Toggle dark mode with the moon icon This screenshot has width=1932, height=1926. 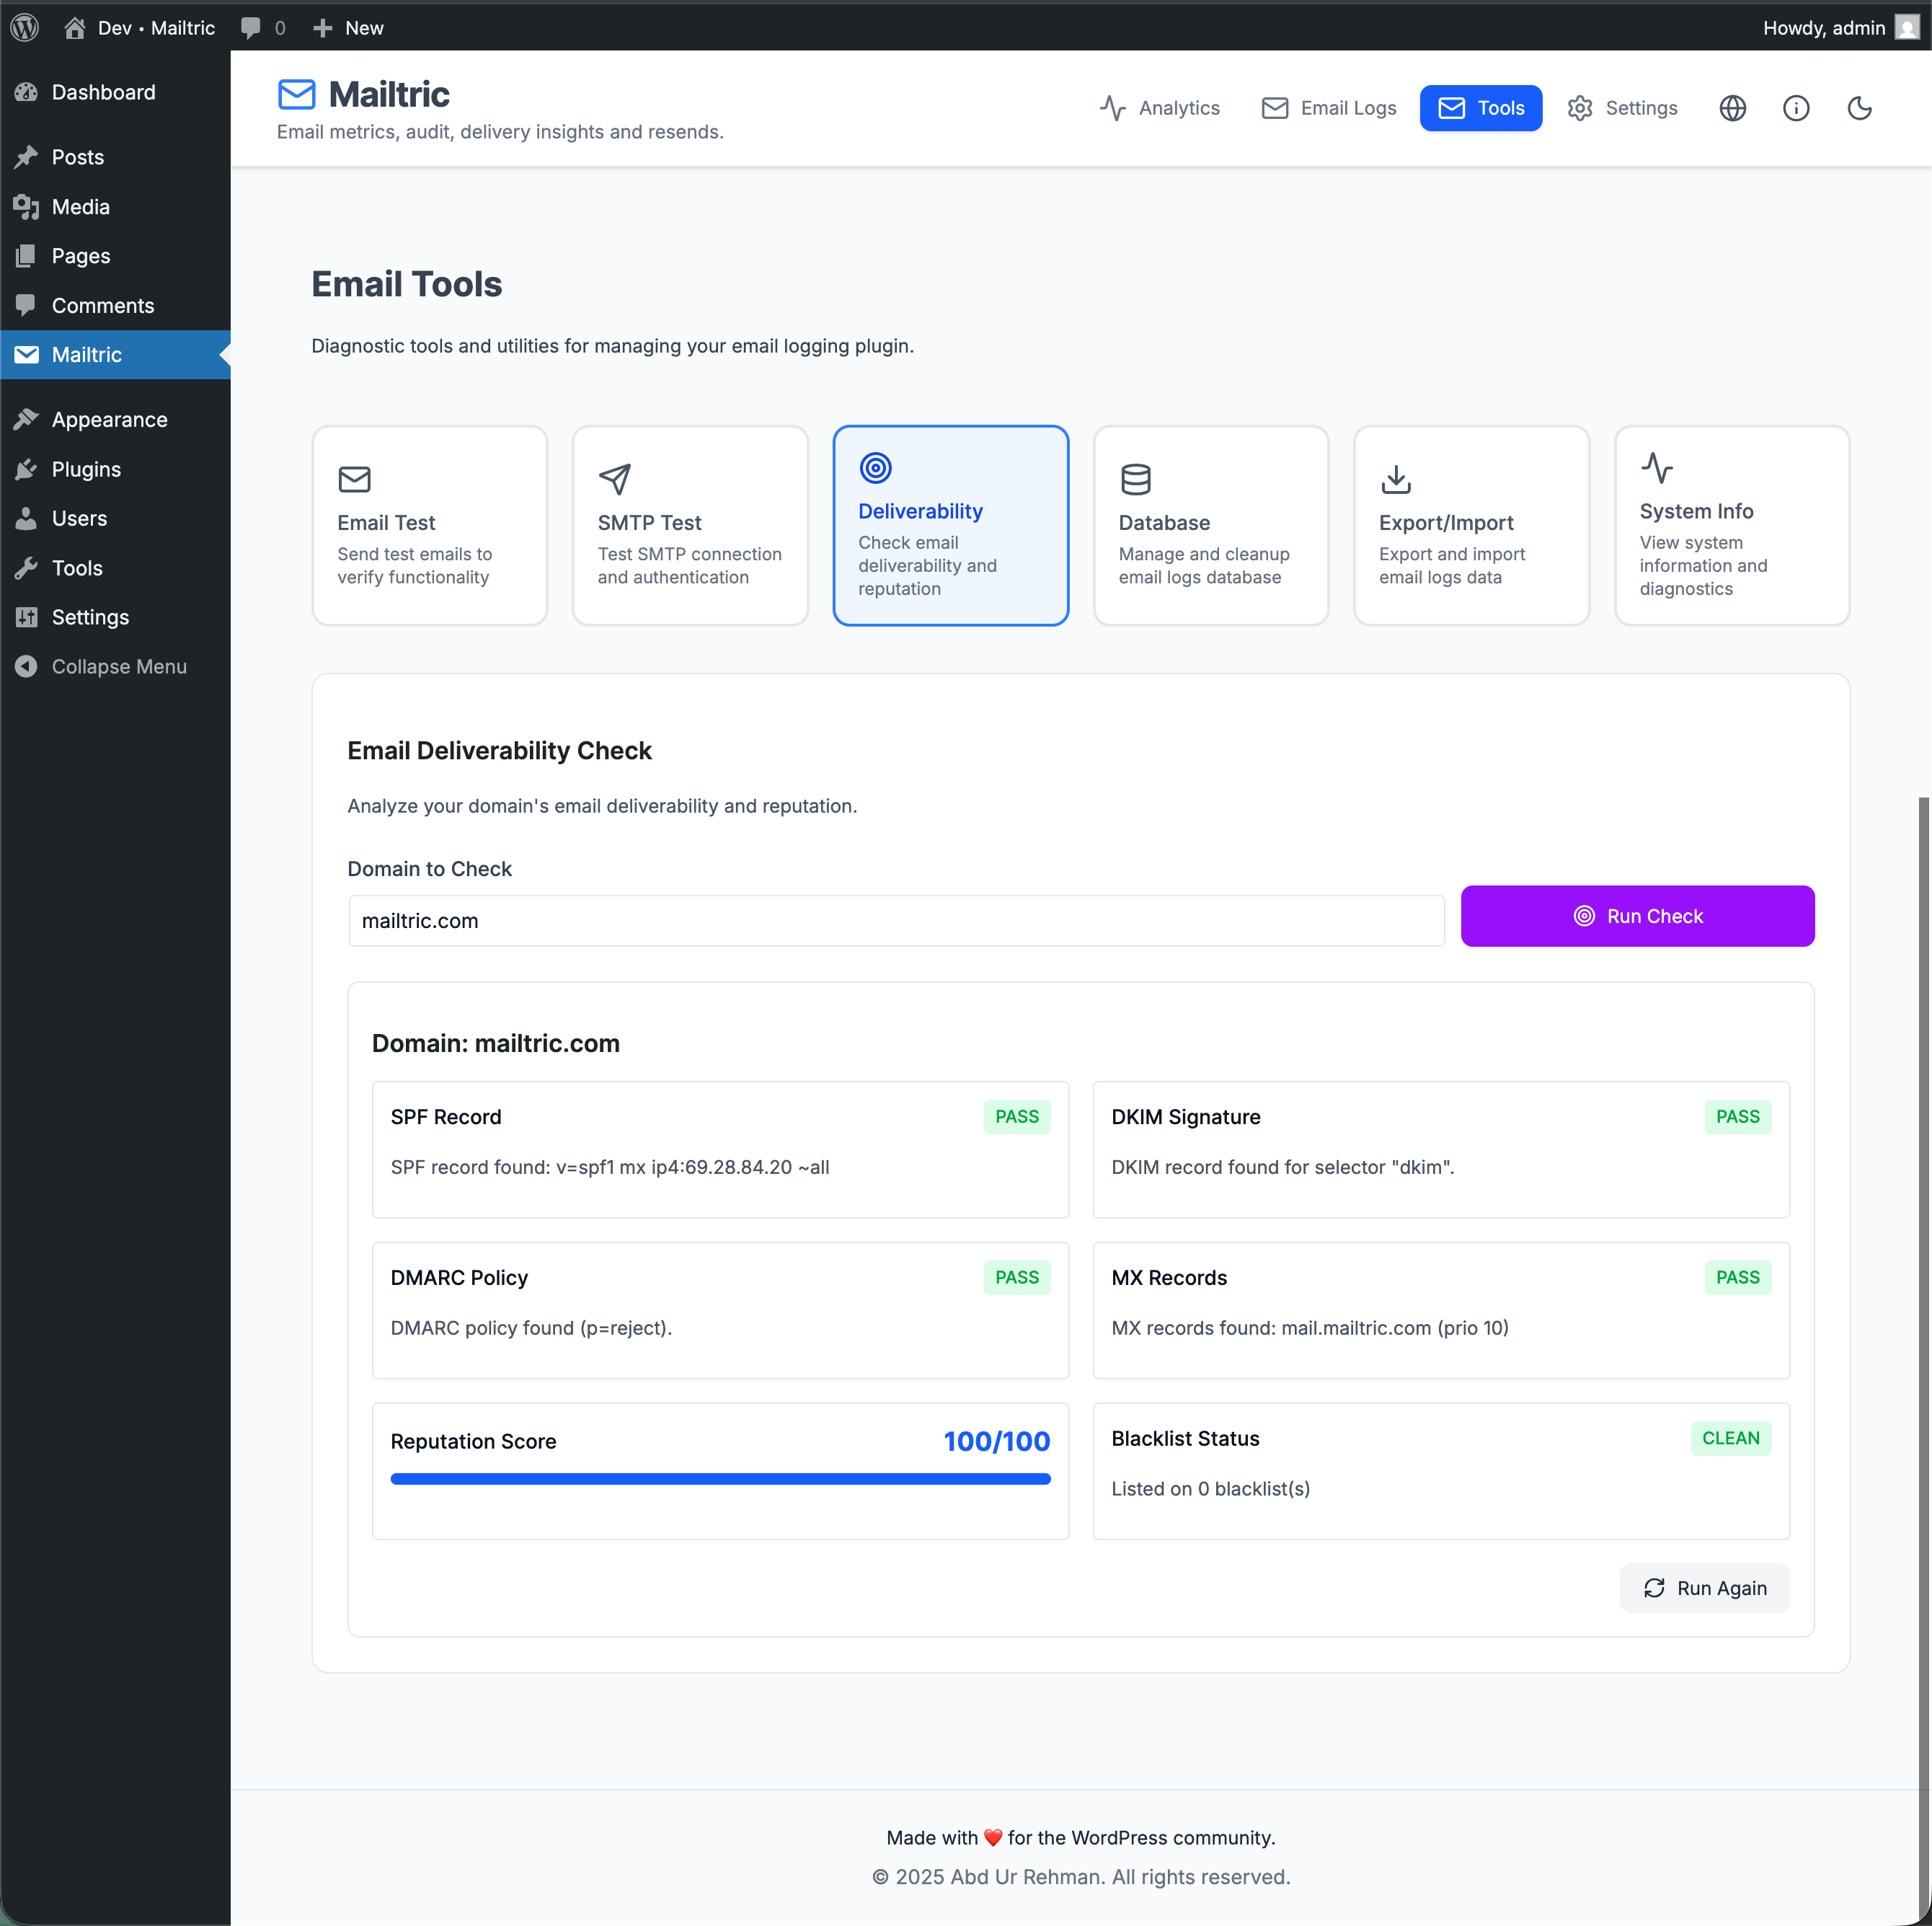click(x=1859, y=108)
